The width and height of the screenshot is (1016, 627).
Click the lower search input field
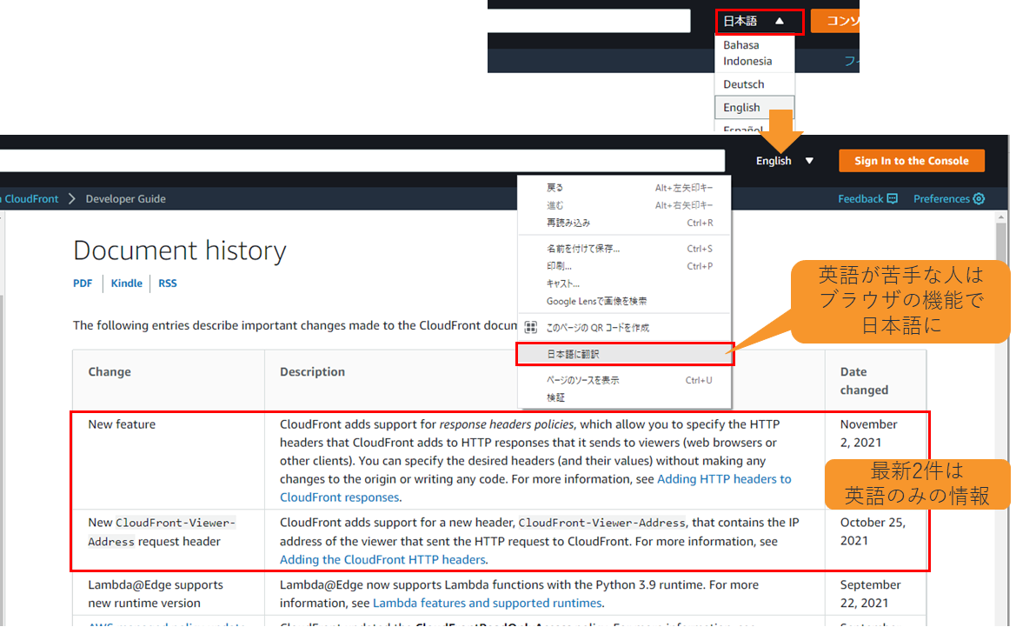point(362,161)
